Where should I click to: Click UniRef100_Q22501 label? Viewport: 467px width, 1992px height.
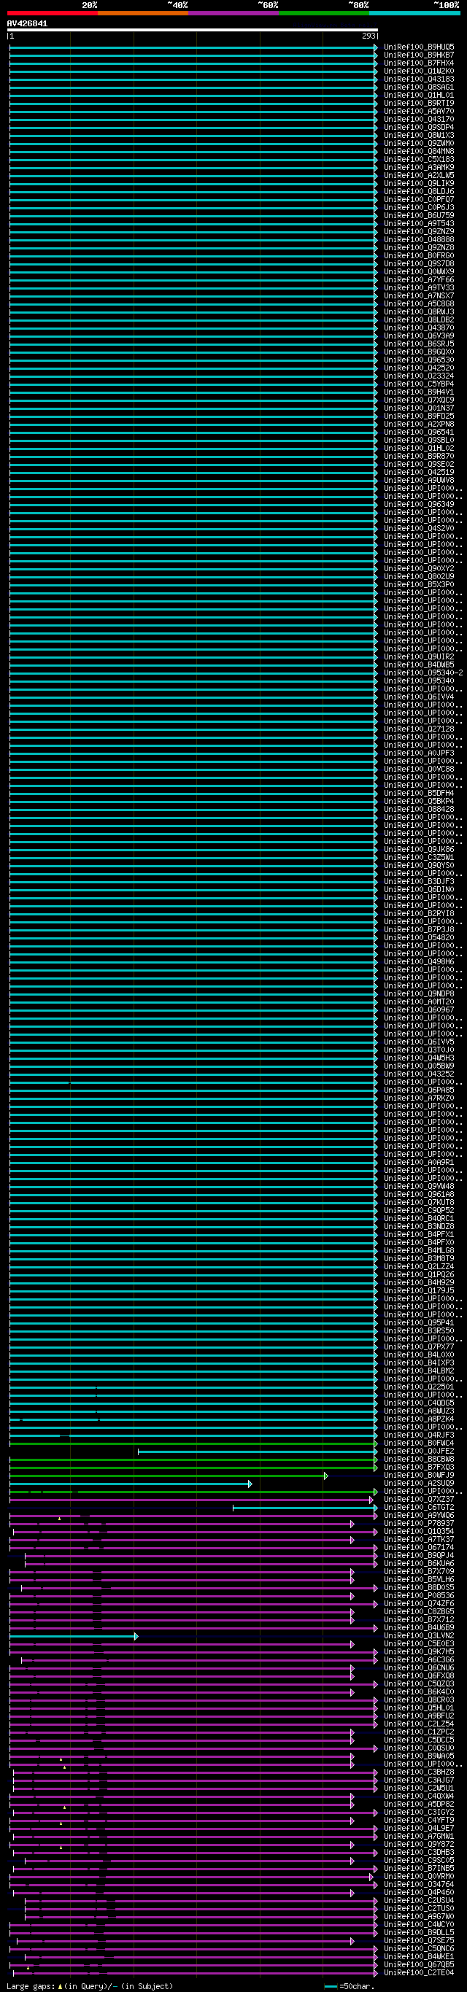[x=419, y=1387]
